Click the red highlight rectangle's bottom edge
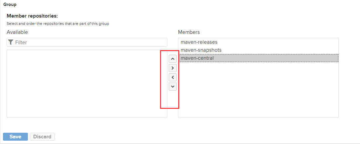This screenshot has height=144, width=360. [x=170, y=108]
